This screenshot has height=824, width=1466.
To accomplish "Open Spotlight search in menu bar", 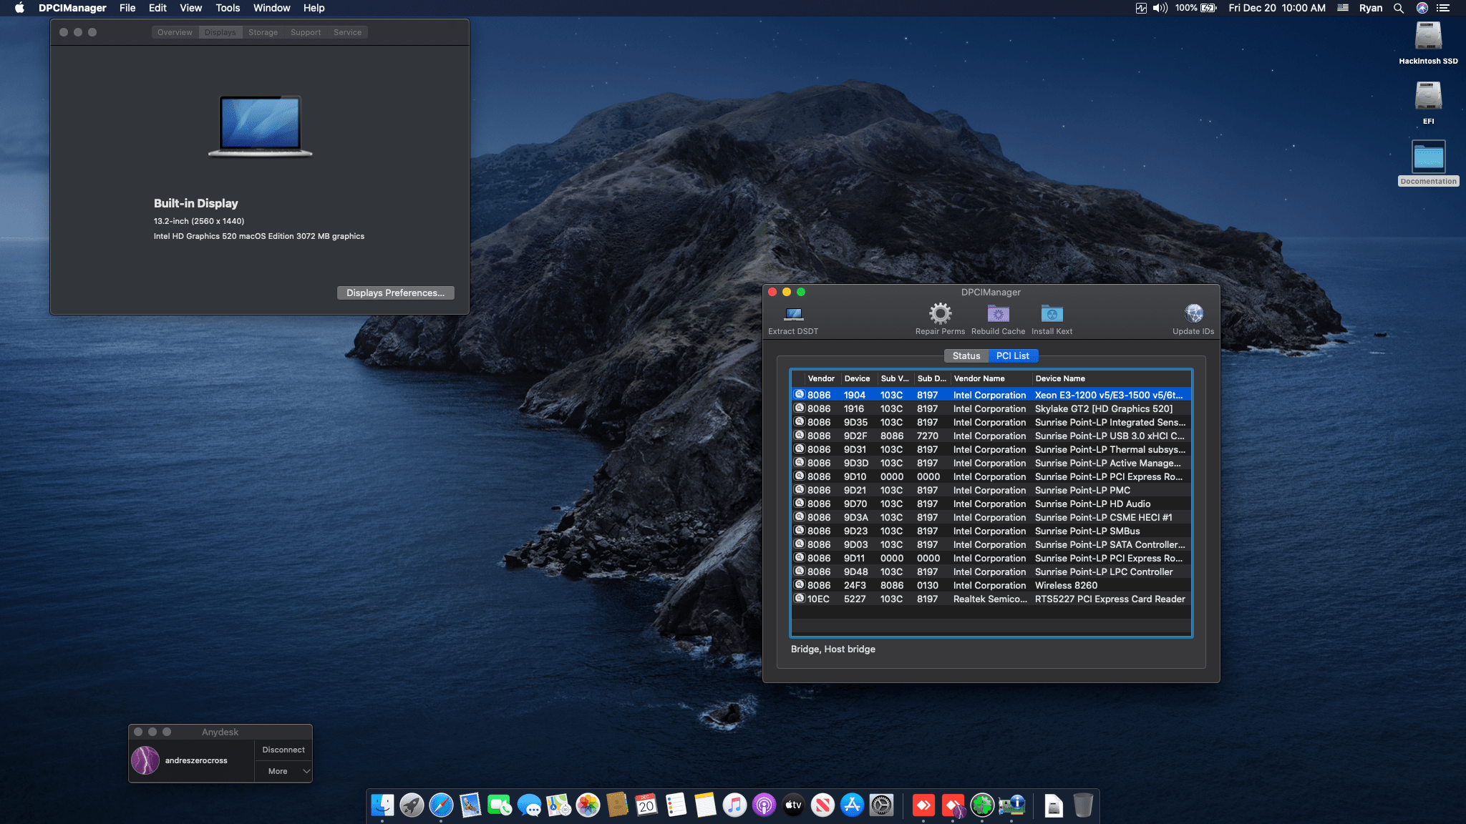I will [1398, 8].
